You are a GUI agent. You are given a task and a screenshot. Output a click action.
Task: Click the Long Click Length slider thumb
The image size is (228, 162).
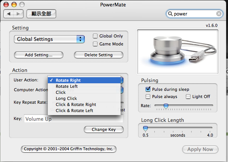tap(145, 128)
